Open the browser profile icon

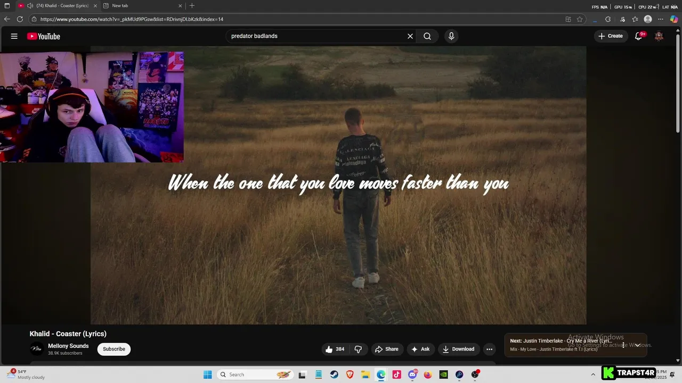[x=648, y=19]
